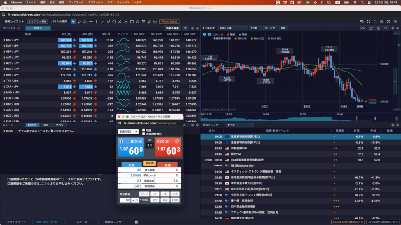Select the eraser tool in toolbar
This screenshot has width=401, height=225.
click(x=79, y=22)
